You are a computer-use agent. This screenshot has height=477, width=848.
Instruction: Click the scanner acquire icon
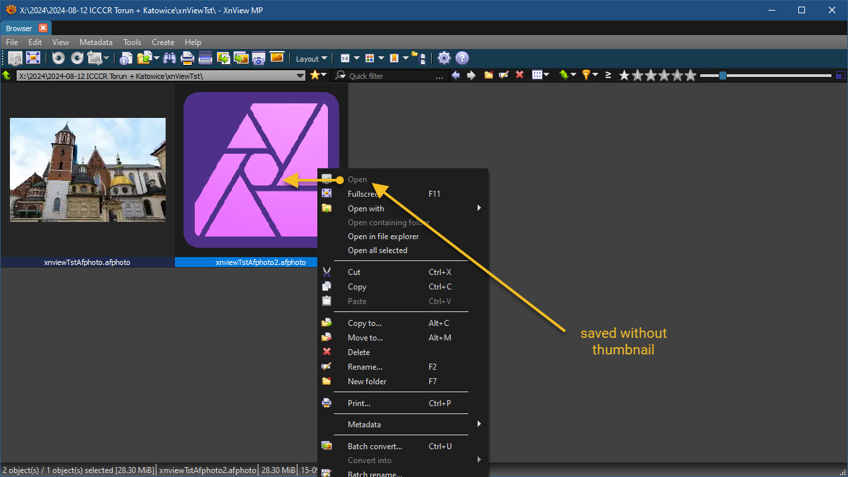point(205,58)
